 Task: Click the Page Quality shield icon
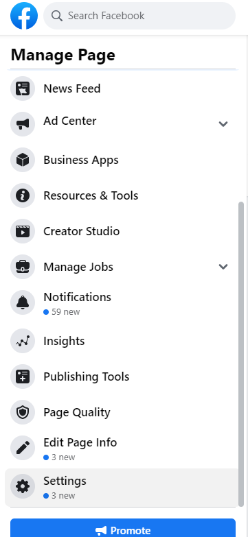[23, 412]
